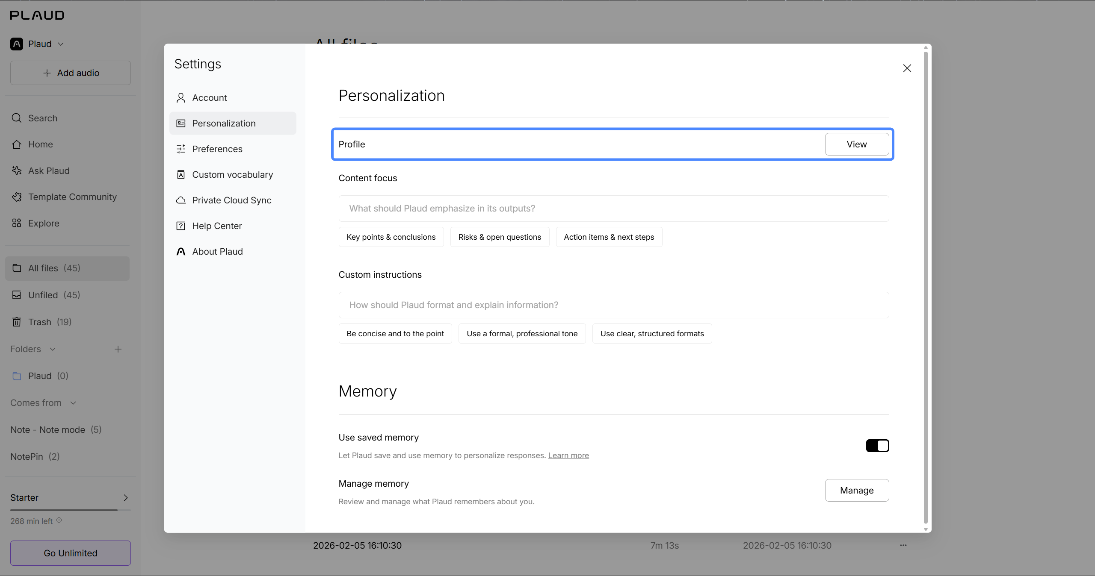Click the blue Plaud folder icon
1095x576 pixels.
pos(17,376)
